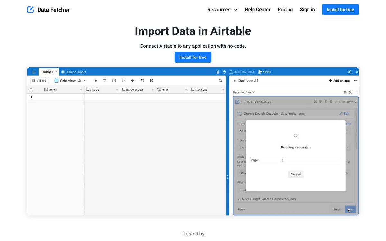Screen dimensions: 386x241
Task: Click the Add or import button
Action: [x=74, y=72]
